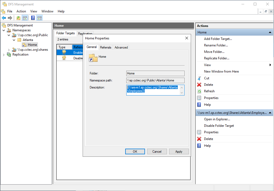The width and height of the screenshot is (274, 191).
Task: Select Atlanta folder in the tree
Action: (x=28, y=40)
